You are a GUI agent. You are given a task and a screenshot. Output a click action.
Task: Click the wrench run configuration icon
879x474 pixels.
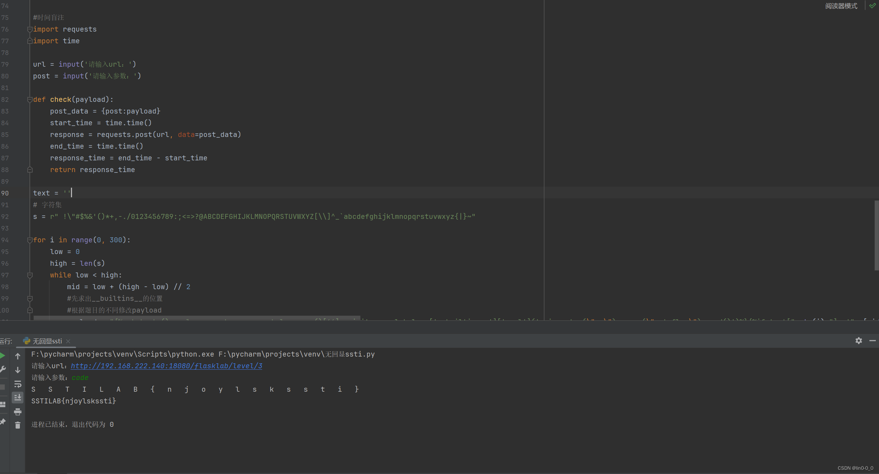[x=2, y=369]
